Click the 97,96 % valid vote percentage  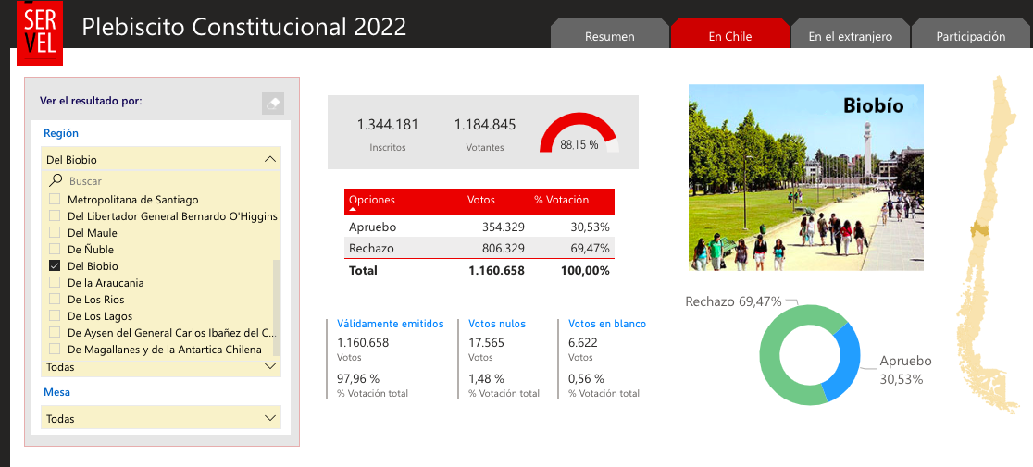click(358, 379)
